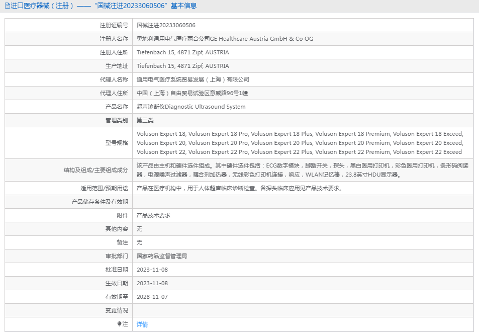This screenshot has height=335, width=479.
Task: Click the text starting 该产品由主机和硬件选件组成
Action: pos(303,170)
